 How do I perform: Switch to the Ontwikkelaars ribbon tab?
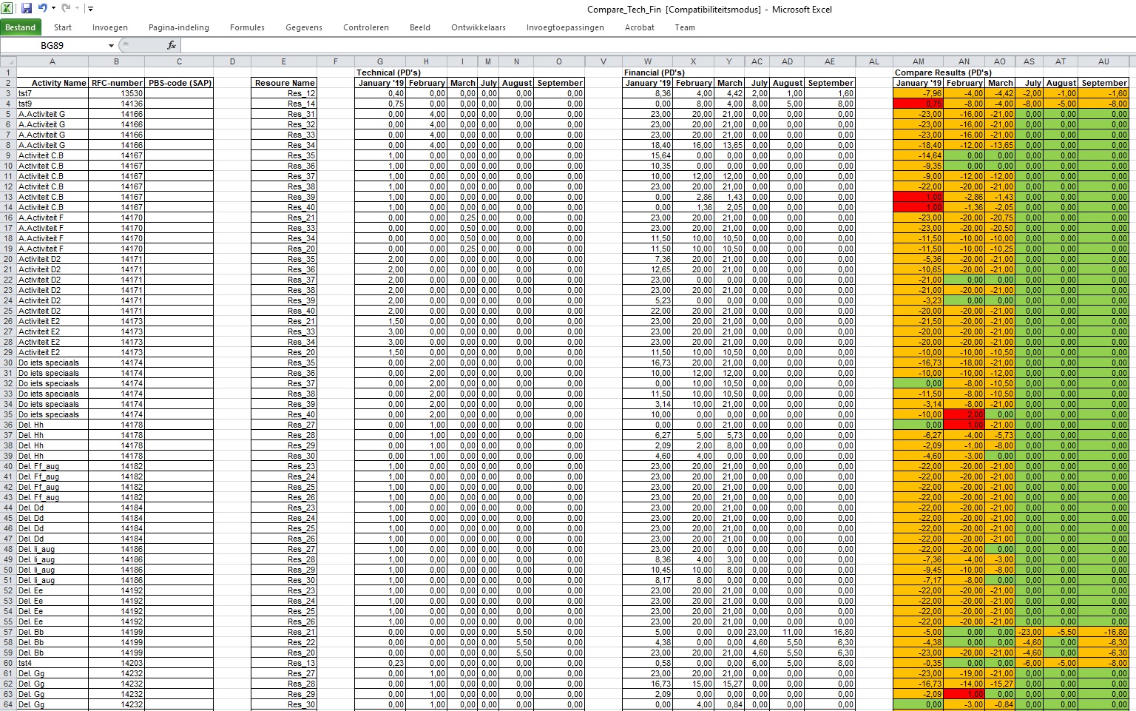tap(479, 27)
